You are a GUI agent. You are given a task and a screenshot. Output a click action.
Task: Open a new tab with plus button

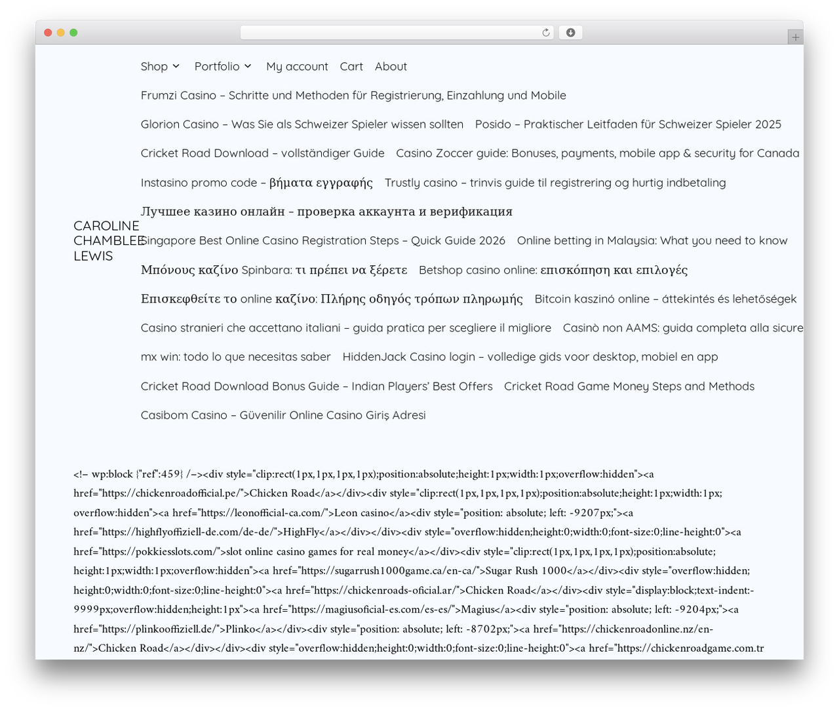point(795,37)
